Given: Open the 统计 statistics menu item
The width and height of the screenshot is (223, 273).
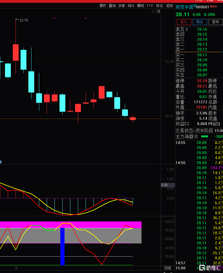Looking at the screenshot, I should pos(131,6).
